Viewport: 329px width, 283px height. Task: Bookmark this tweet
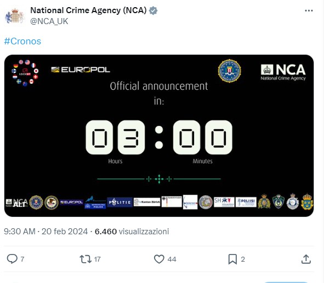232,258
